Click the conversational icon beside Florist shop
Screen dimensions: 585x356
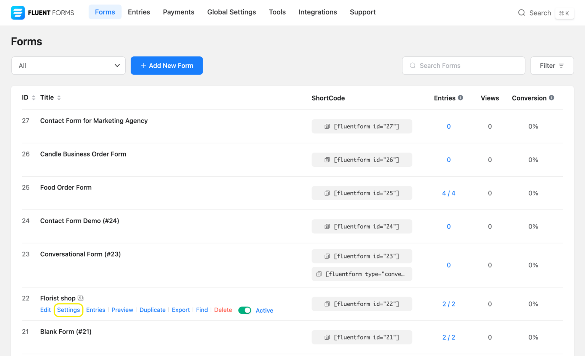(x=80, y=298)
